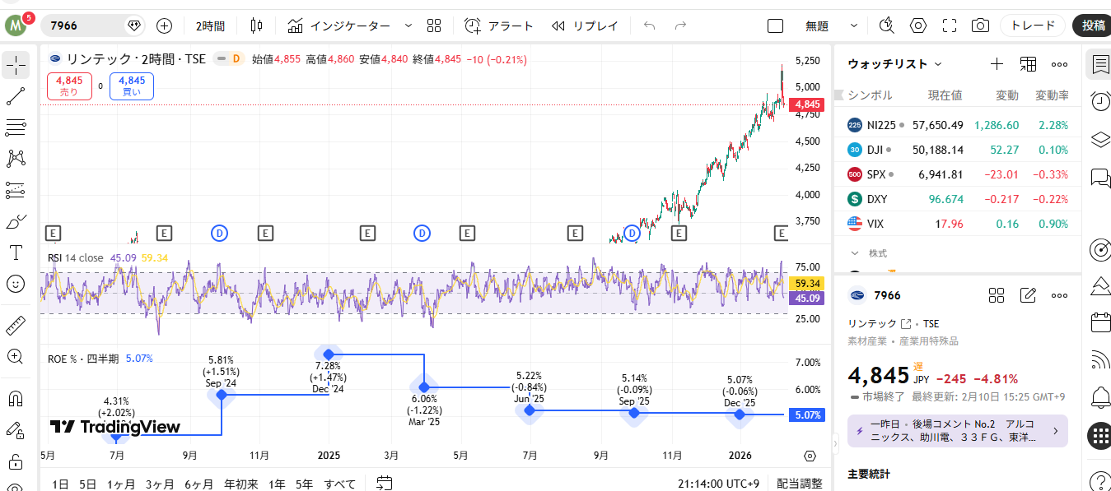The image size is (1111, 491).
Task: Take a chart snapshot with camera icon
Action: (980, 25)
